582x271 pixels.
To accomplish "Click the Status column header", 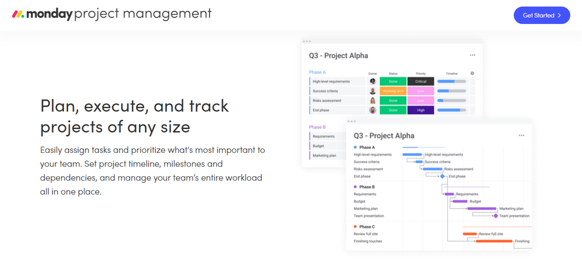I will click(393, 73).
